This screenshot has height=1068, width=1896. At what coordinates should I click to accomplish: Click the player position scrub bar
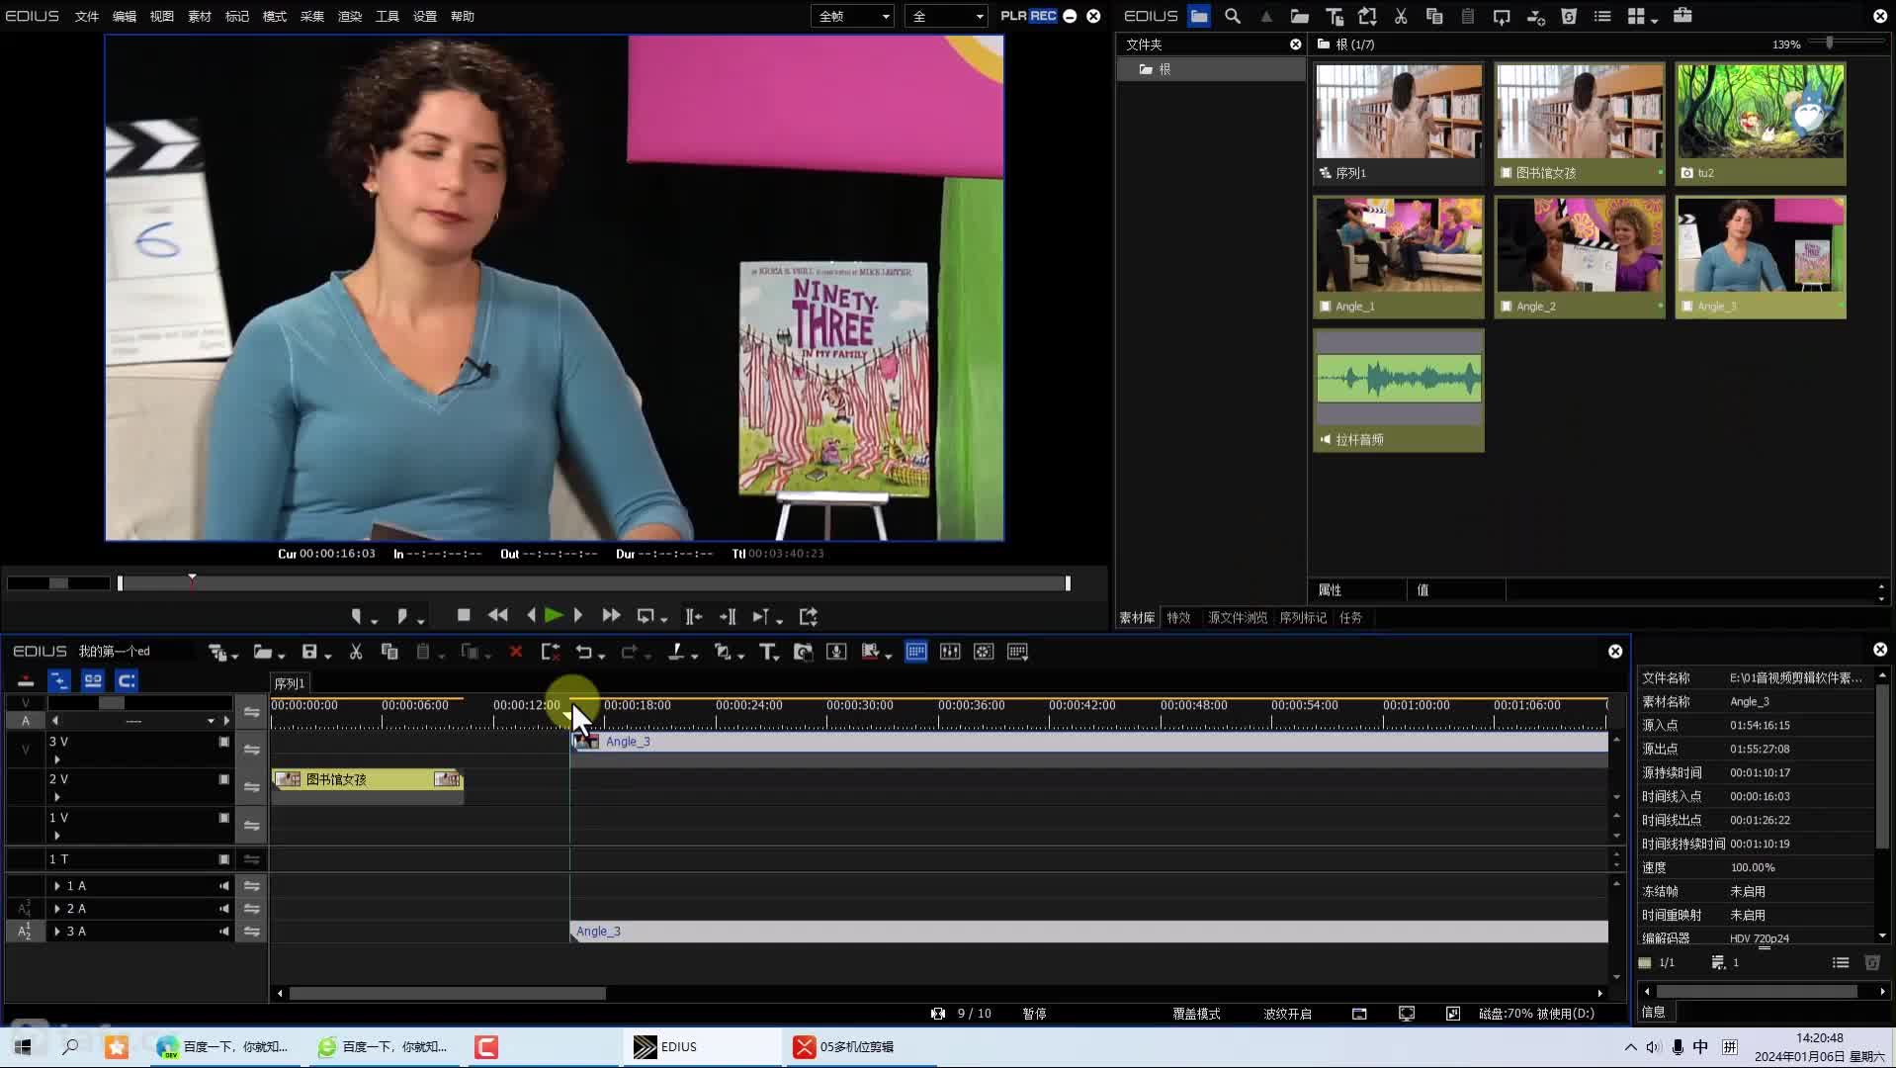point(593,583)
